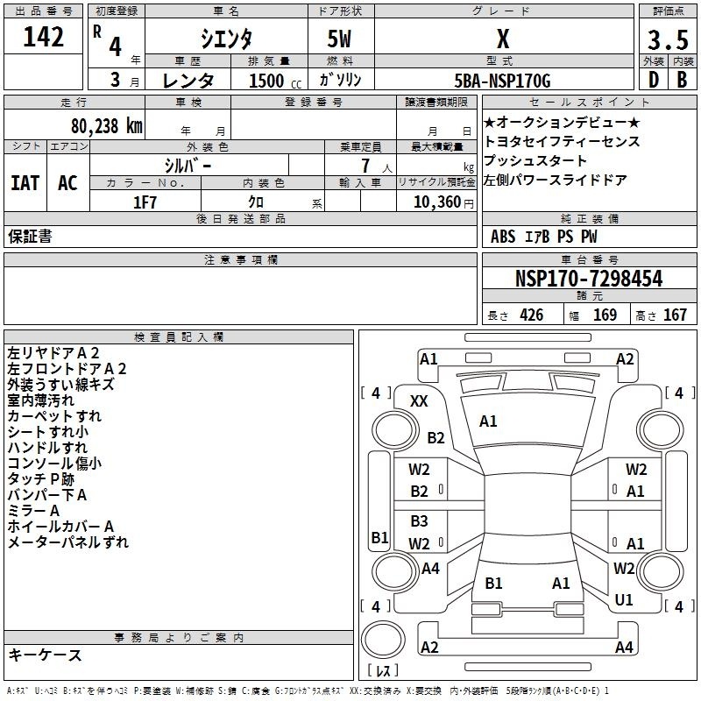Click the A1 mark on the hood

coord(488,421)
